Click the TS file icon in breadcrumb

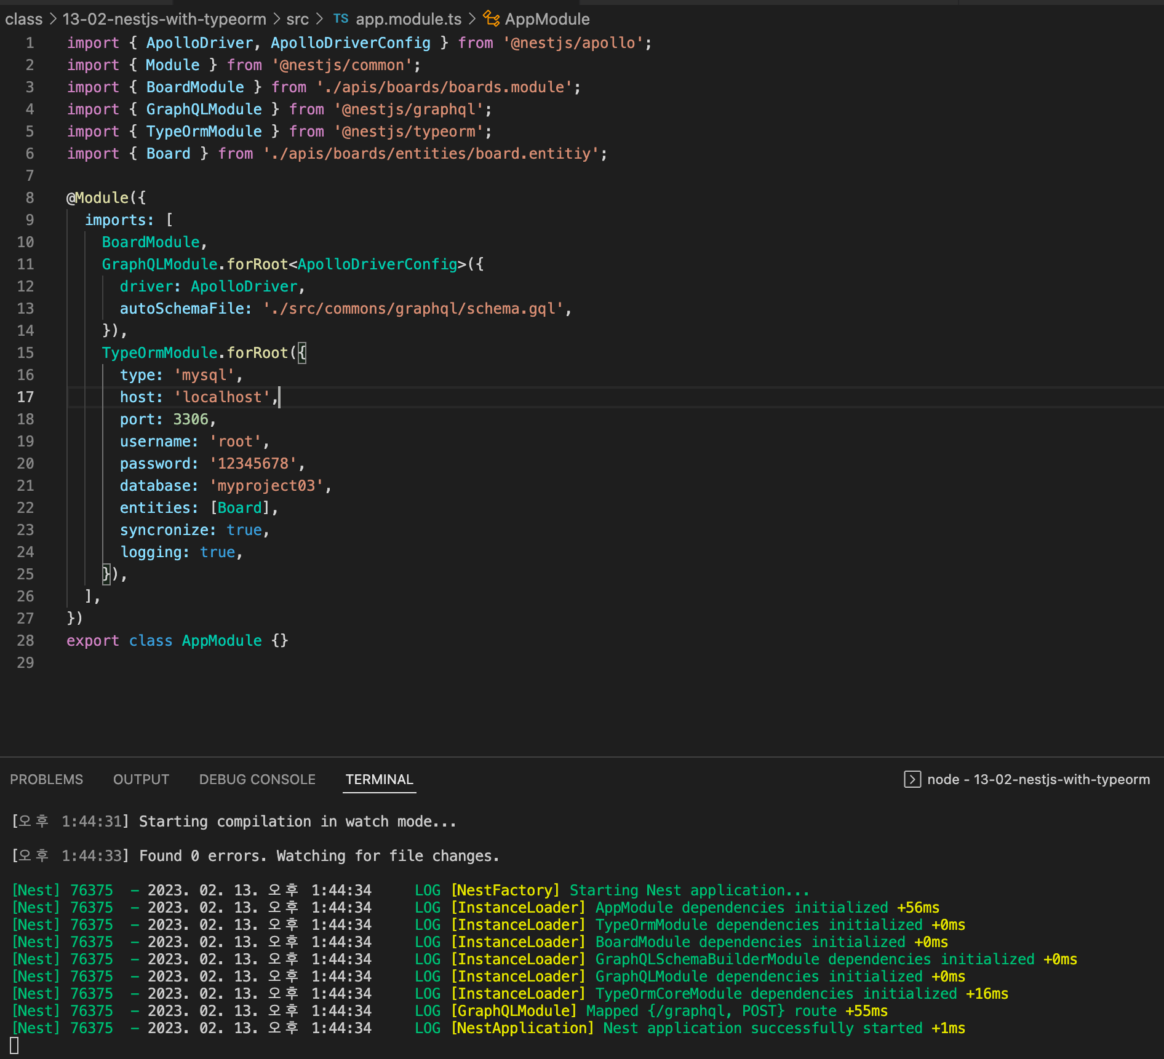tap(341, 19)
